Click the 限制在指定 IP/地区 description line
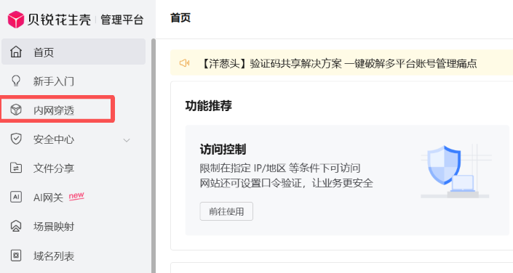The width and height of the screenshot is (513, 273). coord(280,168)
